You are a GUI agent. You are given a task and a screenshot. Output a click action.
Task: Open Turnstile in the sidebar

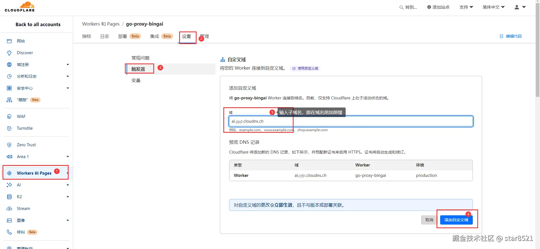tap(25, 128)
